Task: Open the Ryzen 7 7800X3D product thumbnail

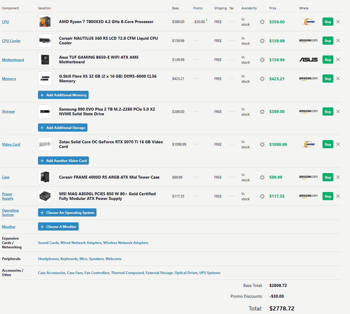Action: tap(45, 22)
